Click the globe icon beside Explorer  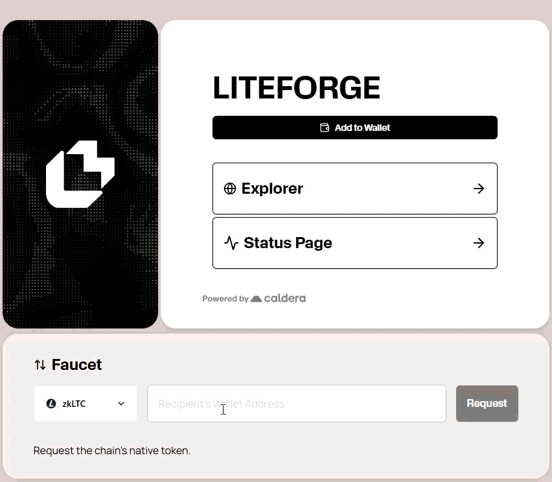[230, 189]
